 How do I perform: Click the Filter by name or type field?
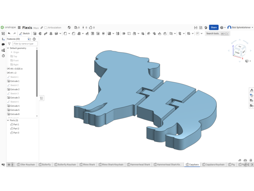pyautogui.click(x=25, y=44)
